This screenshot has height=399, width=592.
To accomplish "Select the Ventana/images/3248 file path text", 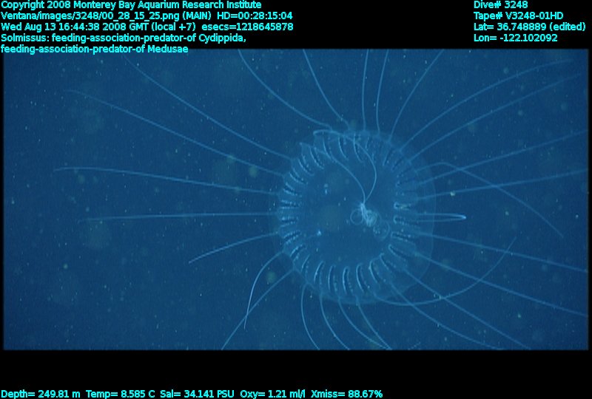I will [x=106, y=16].
